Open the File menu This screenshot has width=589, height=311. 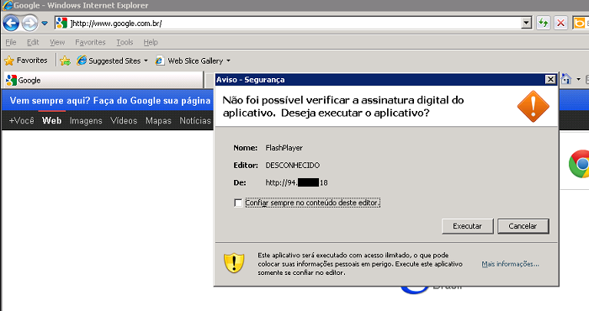click(x=11, y=42)
